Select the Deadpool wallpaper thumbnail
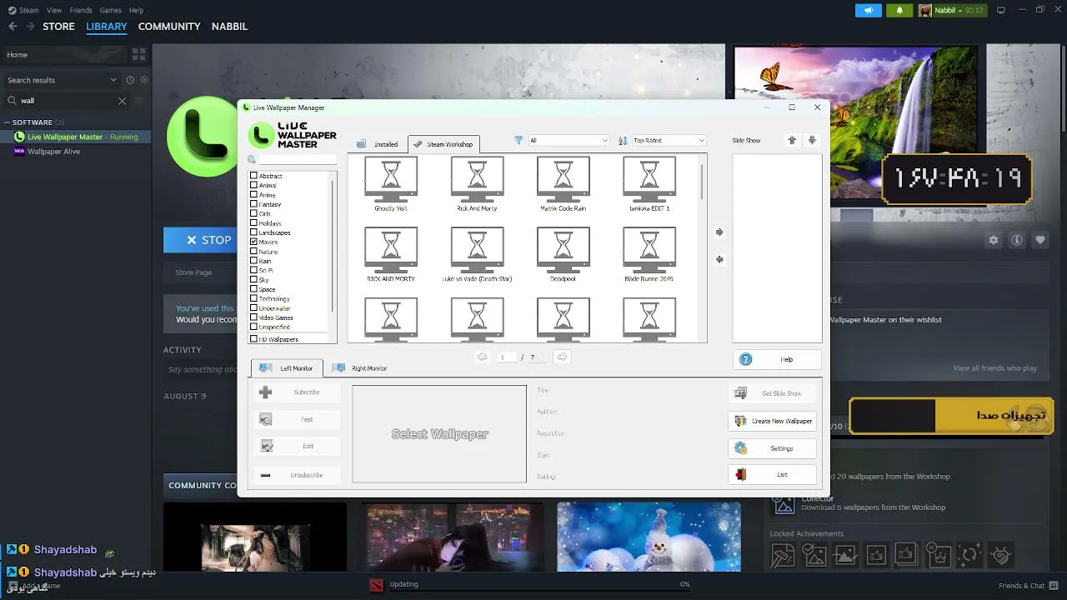This screenshot has height=600, width=1067. point(563,254)
